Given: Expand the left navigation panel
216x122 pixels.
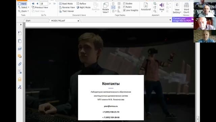Looking at the screenshot, I should [x=21, y=25].
